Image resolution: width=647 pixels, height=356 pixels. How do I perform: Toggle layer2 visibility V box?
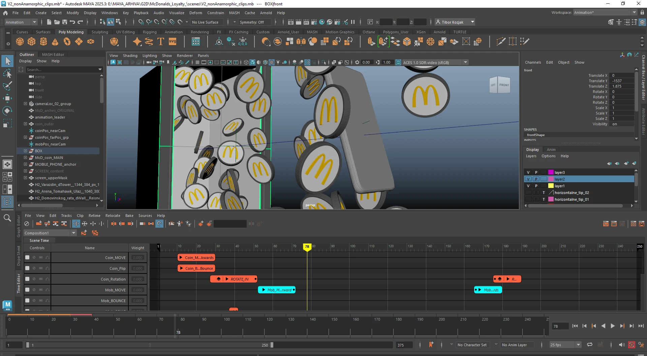click(528, 179)
